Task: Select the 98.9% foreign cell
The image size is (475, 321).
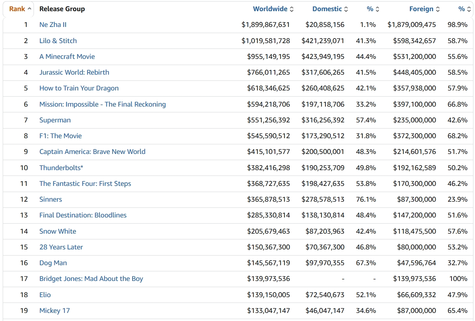Action: pyautogui.click(x=458, y=25)
